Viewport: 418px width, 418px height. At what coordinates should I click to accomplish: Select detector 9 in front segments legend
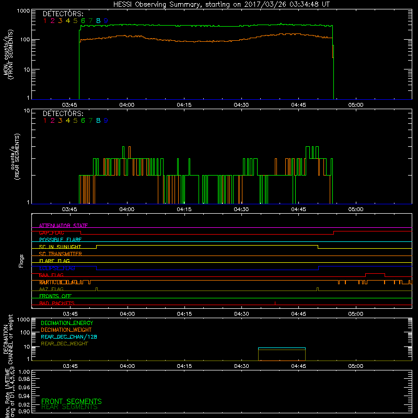coord(106,20)
